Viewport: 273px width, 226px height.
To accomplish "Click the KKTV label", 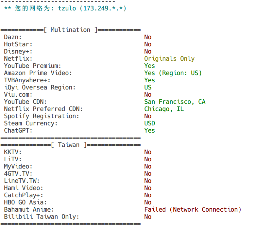I will [x=13, y=152].
